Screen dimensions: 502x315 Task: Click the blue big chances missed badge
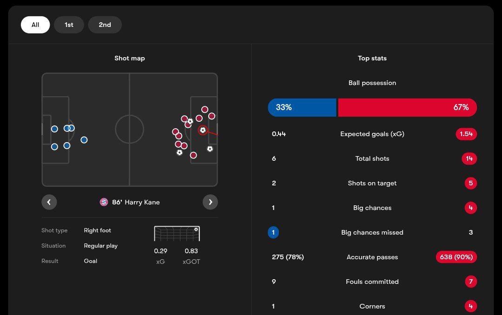click(273, 232)
